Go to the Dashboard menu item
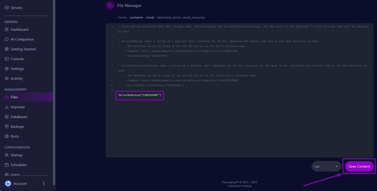Image resolution: width=377 pixels, height=191 pixels. pyautogui.click(x=20, y=29)
